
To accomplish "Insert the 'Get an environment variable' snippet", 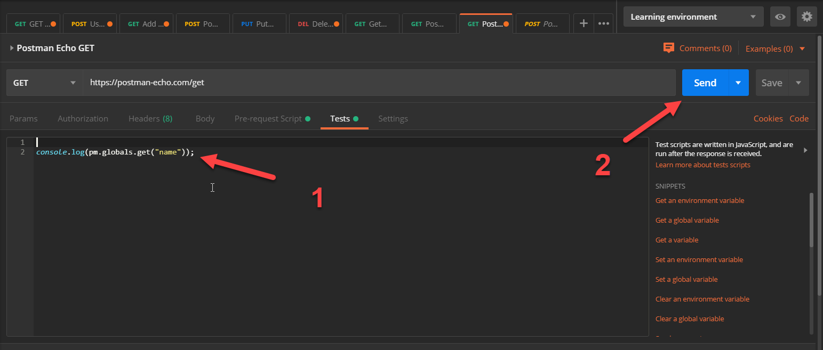I will (700, 201).
